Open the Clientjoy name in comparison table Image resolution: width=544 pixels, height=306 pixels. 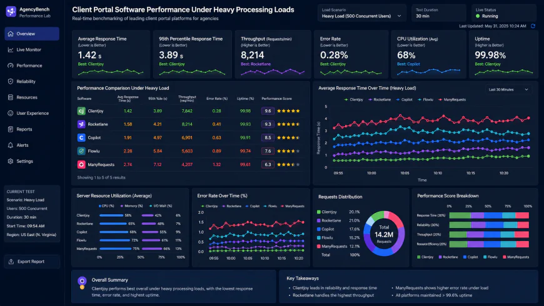pyautogui.click(x=96, y=111)
